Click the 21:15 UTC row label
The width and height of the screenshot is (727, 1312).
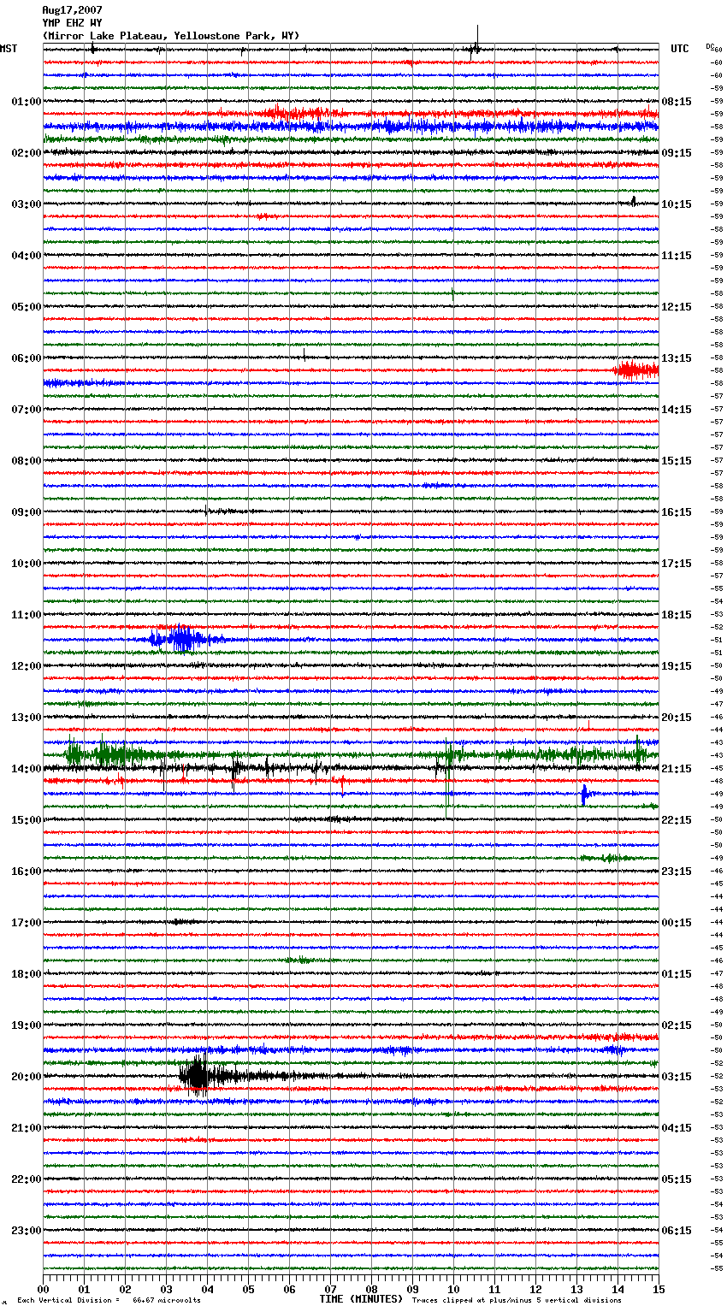pos(677,769)
